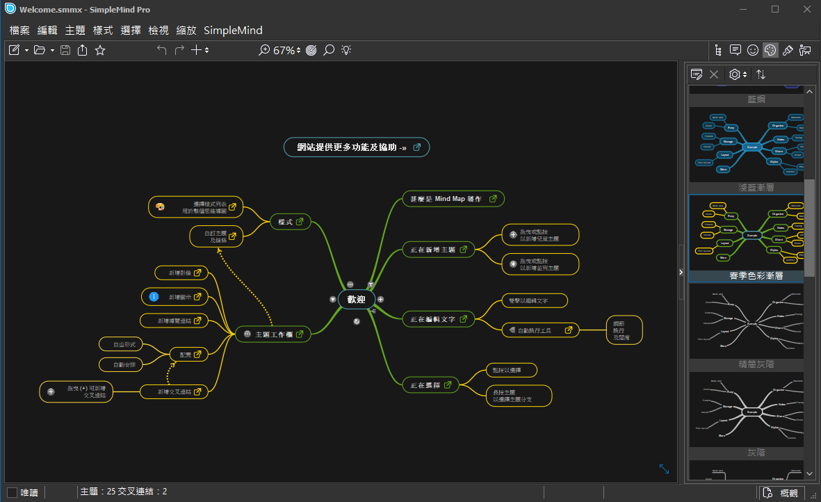
Task: Open the 主題 menu
Action: pyautogui.click(x=75, y=31)
